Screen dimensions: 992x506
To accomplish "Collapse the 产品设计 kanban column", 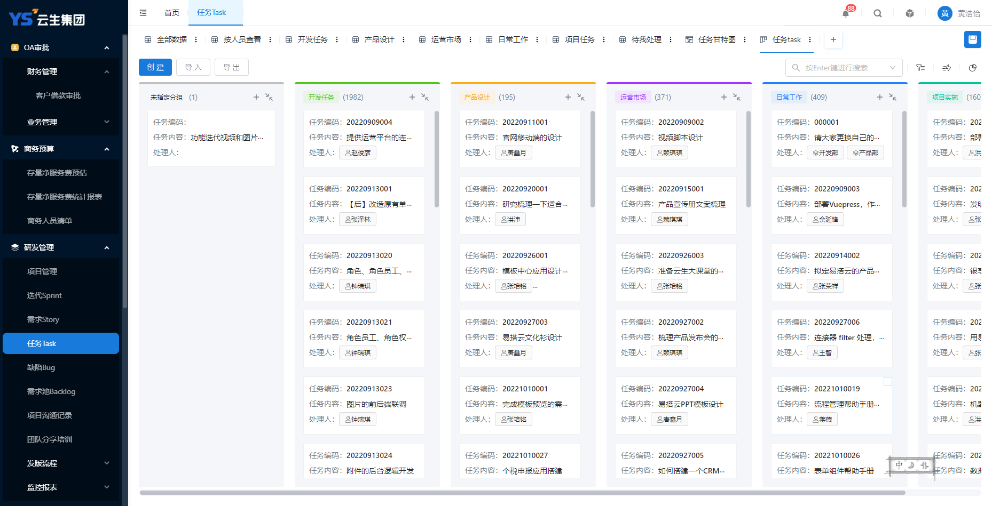I will click(x=581, y=97).
